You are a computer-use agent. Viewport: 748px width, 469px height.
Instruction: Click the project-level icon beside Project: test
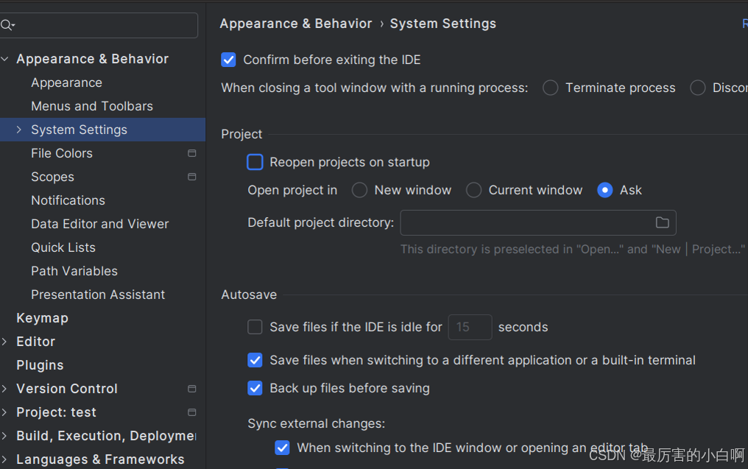pyautogui.click(x=192, y=412)
